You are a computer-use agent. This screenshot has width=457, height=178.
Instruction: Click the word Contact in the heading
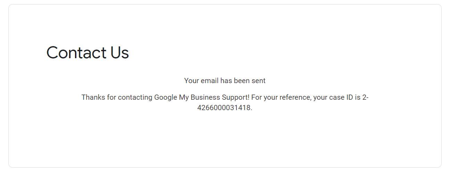[x=76, y=53]
